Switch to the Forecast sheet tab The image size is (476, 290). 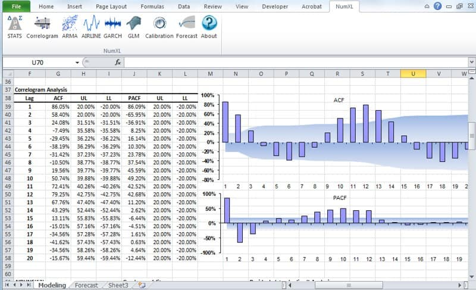[x=86, y=285]
